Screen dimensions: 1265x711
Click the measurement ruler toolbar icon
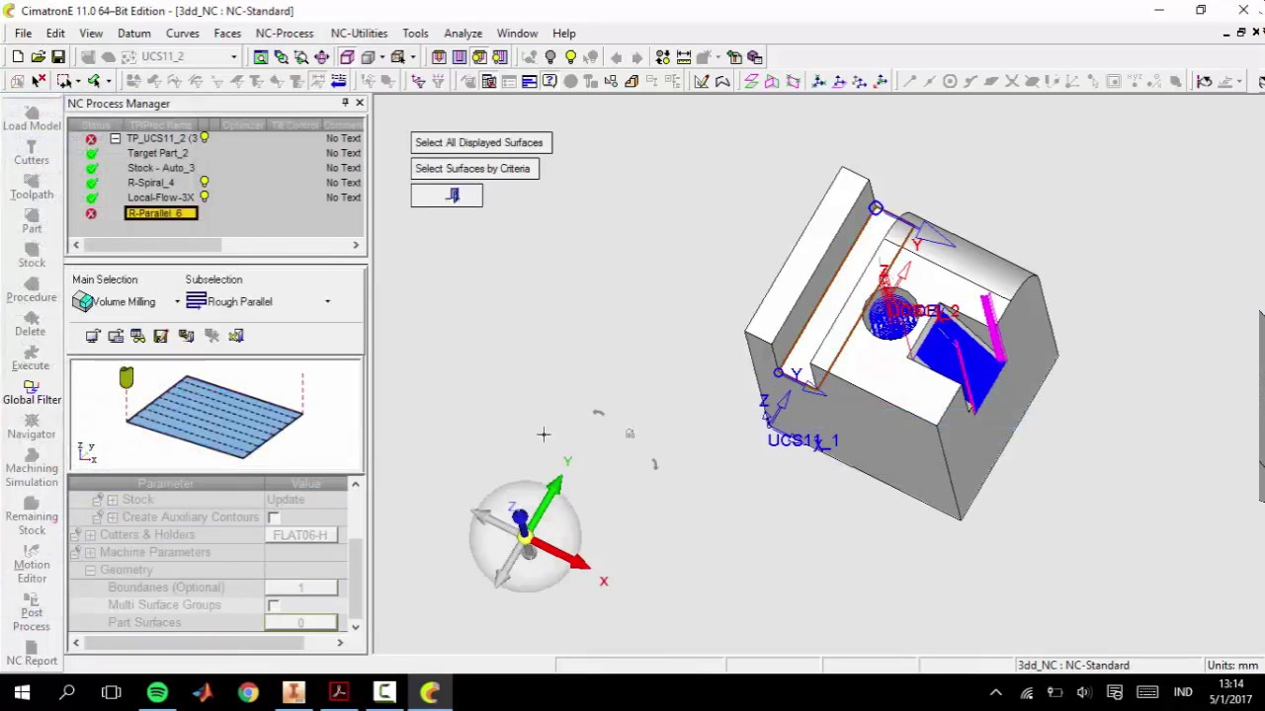[x=683, y=57]
